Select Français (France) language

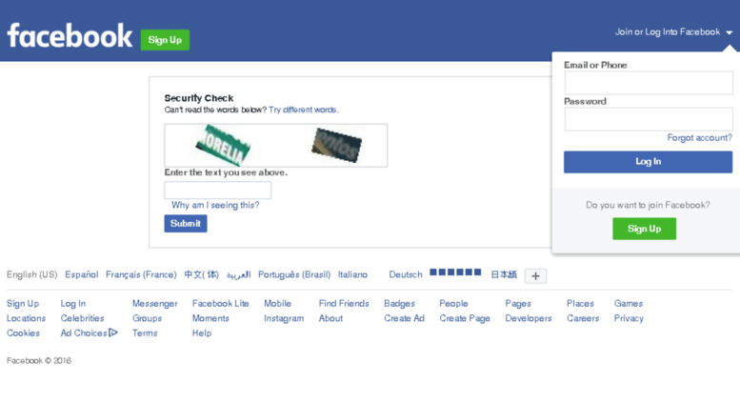coord(141,274)
